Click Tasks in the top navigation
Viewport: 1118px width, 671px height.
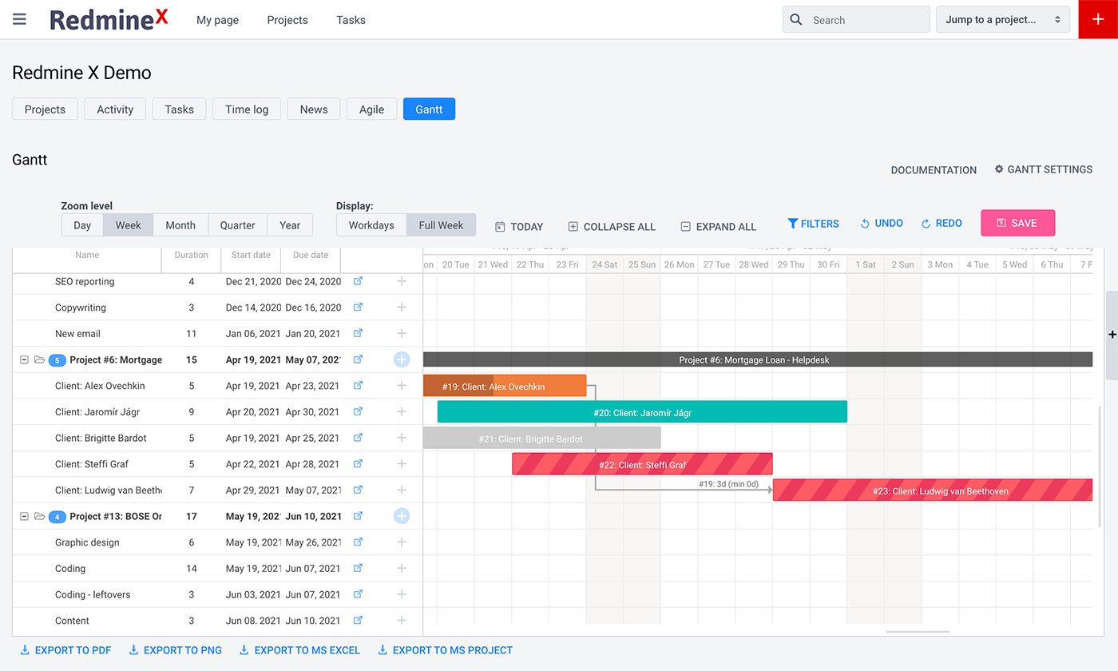[x=351, y=20]
